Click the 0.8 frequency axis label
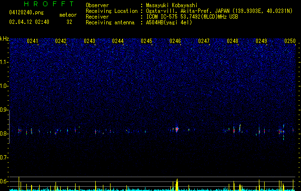 [4, 134]
